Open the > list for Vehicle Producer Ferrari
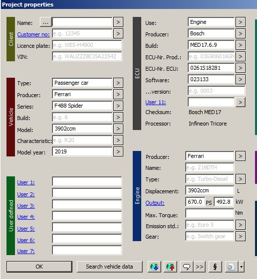Screen dimensions: 257x279 [x=118, y=94]
